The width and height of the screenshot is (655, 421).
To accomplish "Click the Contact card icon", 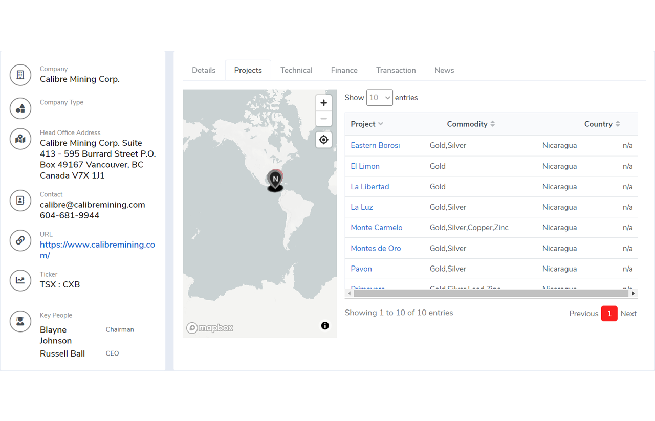I will tap(20, 201).
